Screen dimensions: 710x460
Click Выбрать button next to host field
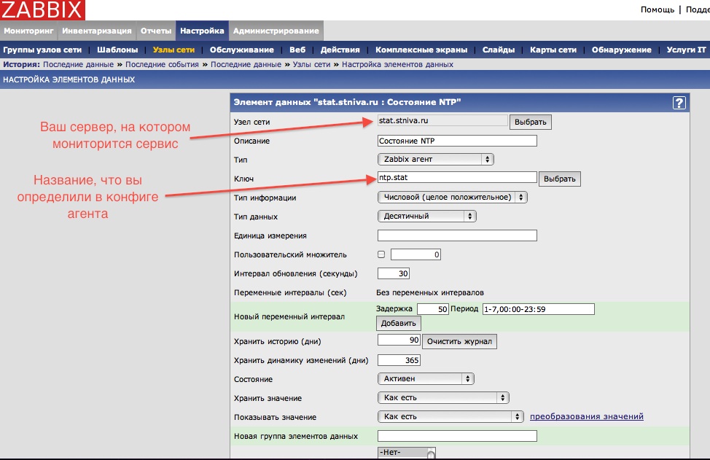point(530,122)
